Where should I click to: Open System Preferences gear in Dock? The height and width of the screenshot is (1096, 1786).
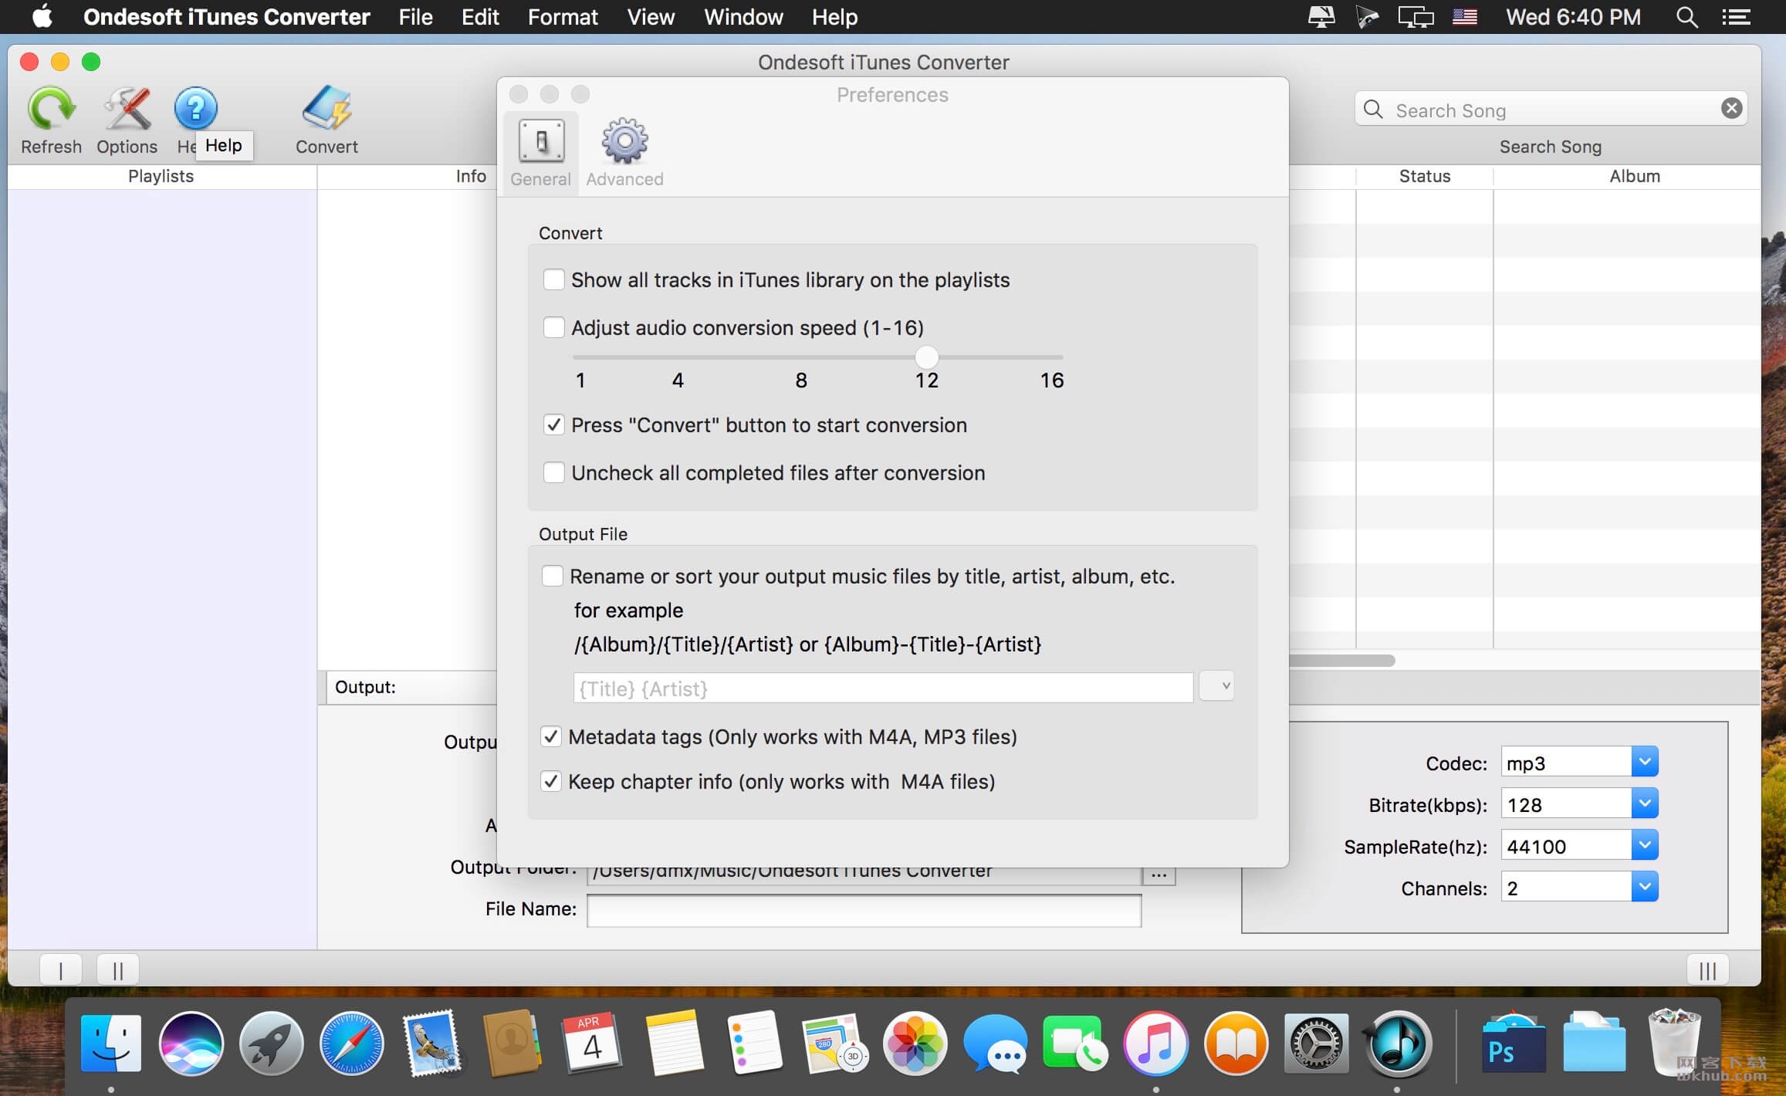click(x=1317, y=1044)
